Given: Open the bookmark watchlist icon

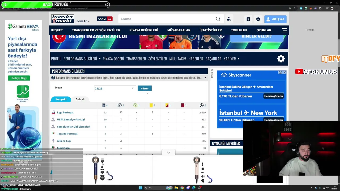Looking at the screenshot, I should point(248,19).
